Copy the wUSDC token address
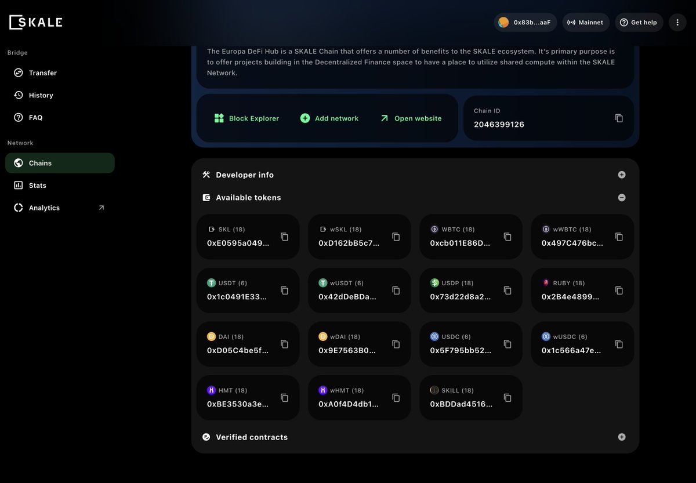Screen dimensions: 696x483 pos(619,344)
